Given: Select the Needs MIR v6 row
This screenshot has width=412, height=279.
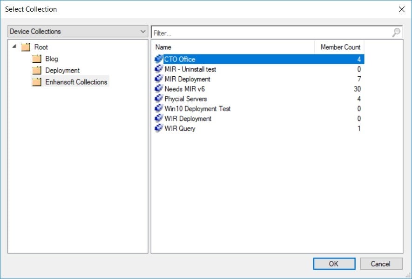Looking at the screenshot, I should point(259,89).
